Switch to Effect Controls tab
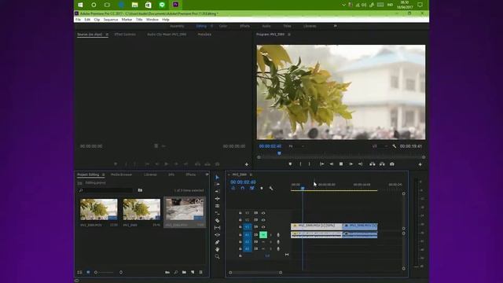Image resolution: width=503 pixels, height=283 pixels. click(125, 35)
